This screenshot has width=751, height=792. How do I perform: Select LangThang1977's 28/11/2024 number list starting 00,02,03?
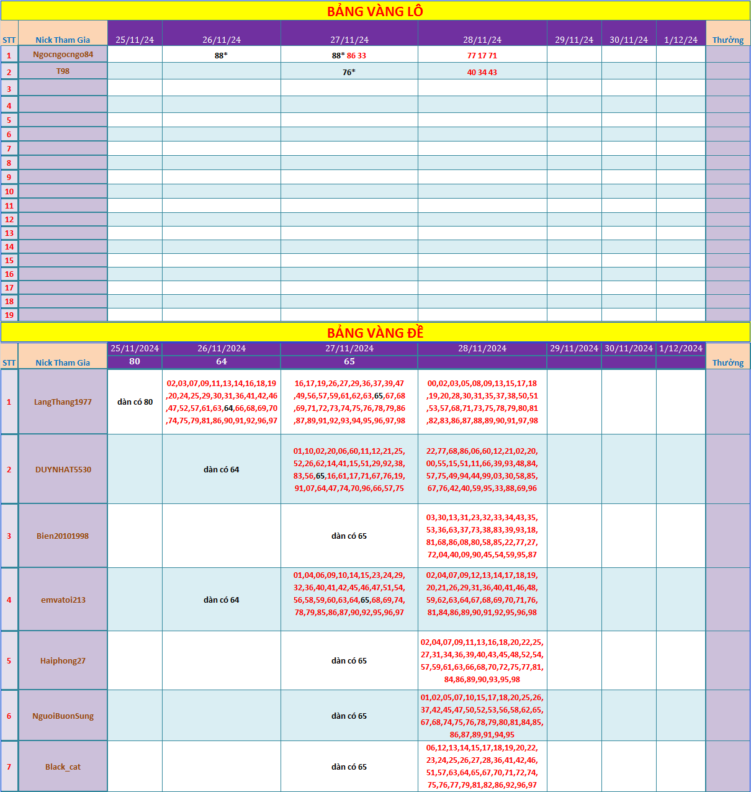pyautogui.click(x=482, y=402)
